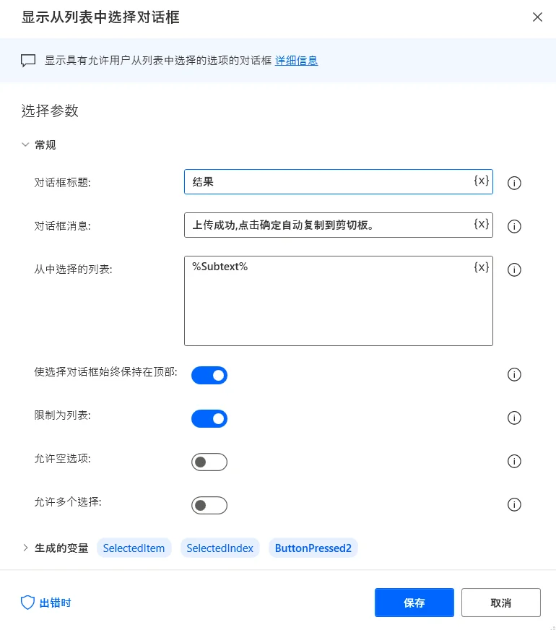Turn off 限制为列表 toggle
The image size is (556, 630).
[209, 418]
